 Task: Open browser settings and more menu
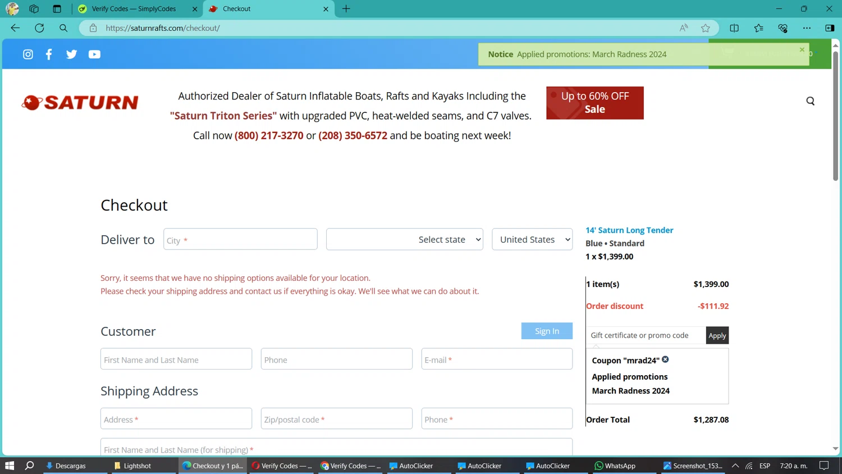click(x=807, y=28)
